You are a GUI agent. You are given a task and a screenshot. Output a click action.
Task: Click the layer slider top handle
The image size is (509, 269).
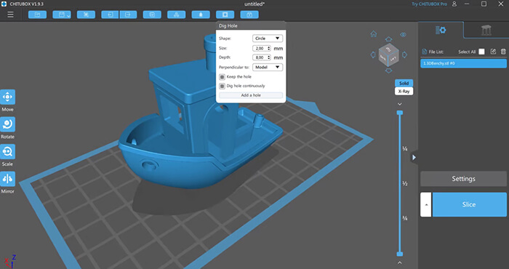(400, 113)
